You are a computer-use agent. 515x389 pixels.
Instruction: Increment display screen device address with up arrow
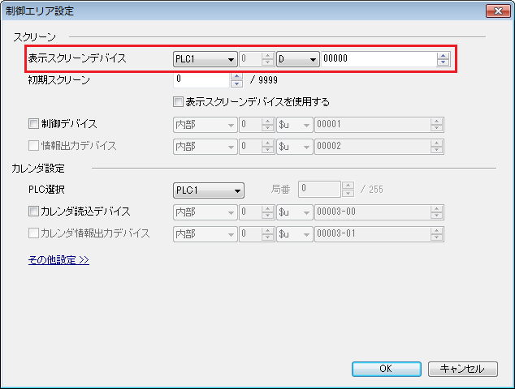pos(444,55)
